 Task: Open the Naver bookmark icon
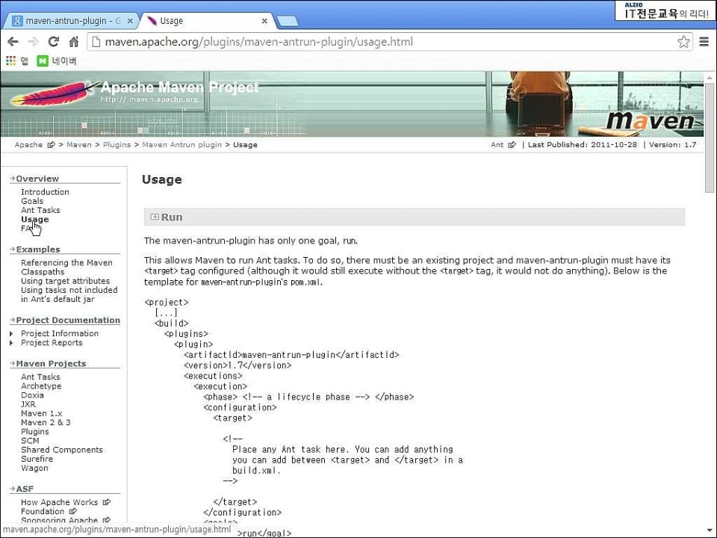pos(43,61)
